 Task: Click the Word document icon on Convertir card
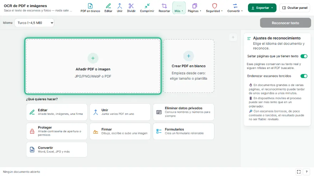32,149
